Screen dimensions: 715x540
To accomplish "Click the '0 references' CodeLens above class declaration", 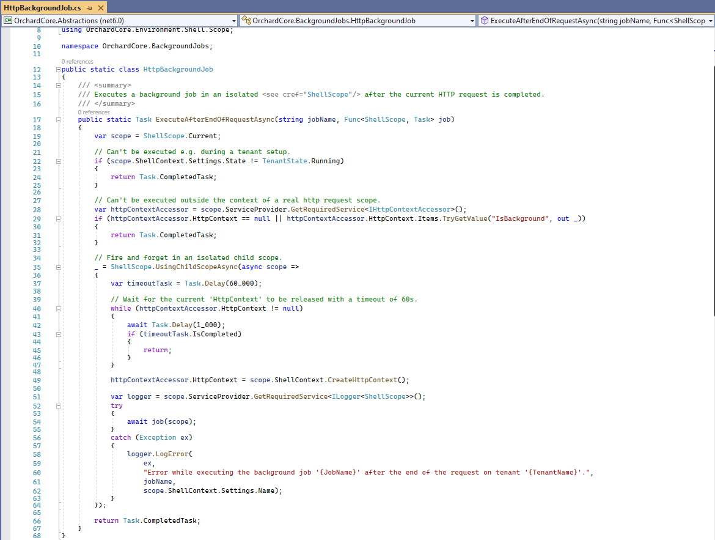I will (78, 62).
